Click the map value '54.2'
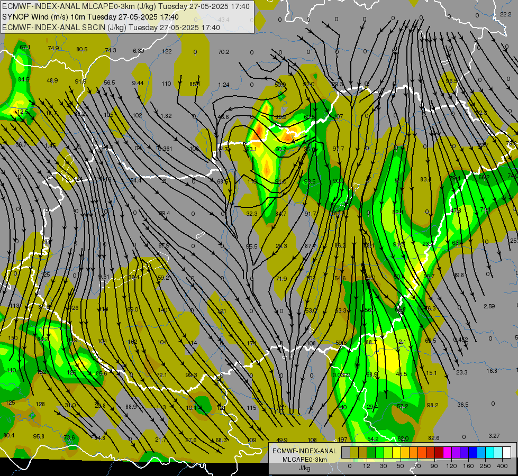The height and width of the screenshot is (476, 518). [373, 439]
